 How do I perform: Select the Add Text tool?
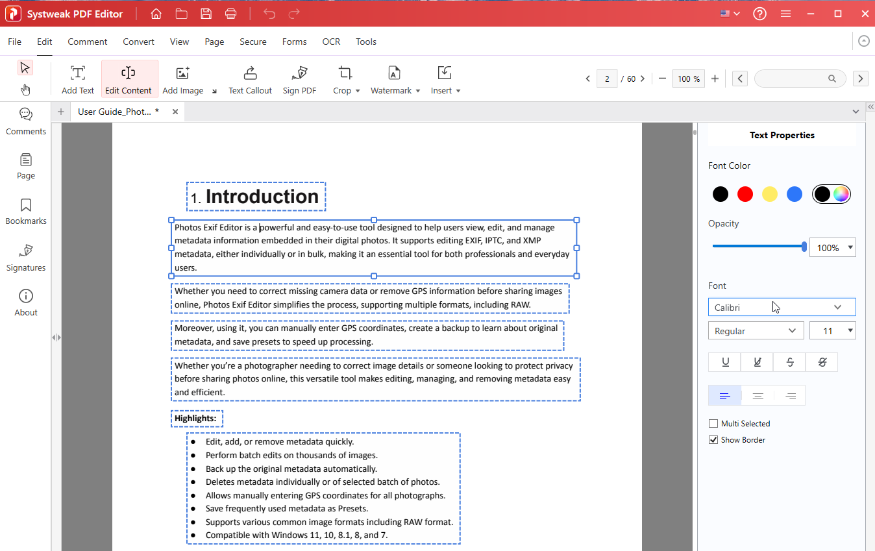[x=78, y=80]
